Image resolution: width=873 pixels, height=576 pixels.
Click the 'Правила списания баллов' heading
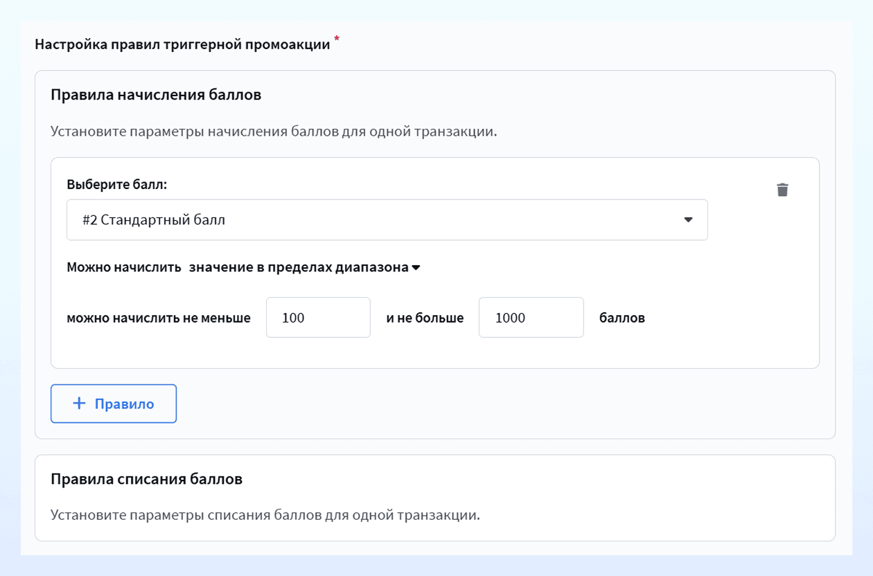[147, 479]
